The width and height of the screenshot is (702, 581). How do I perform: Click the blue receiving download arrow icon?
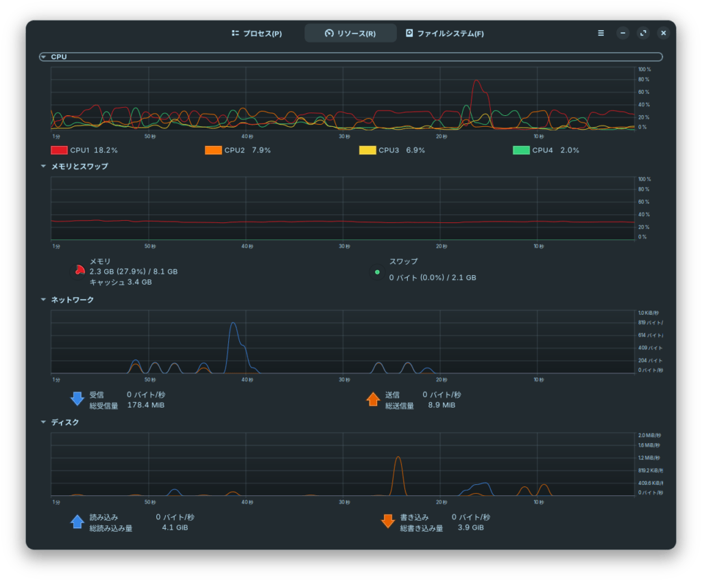[x=77, y=399]
